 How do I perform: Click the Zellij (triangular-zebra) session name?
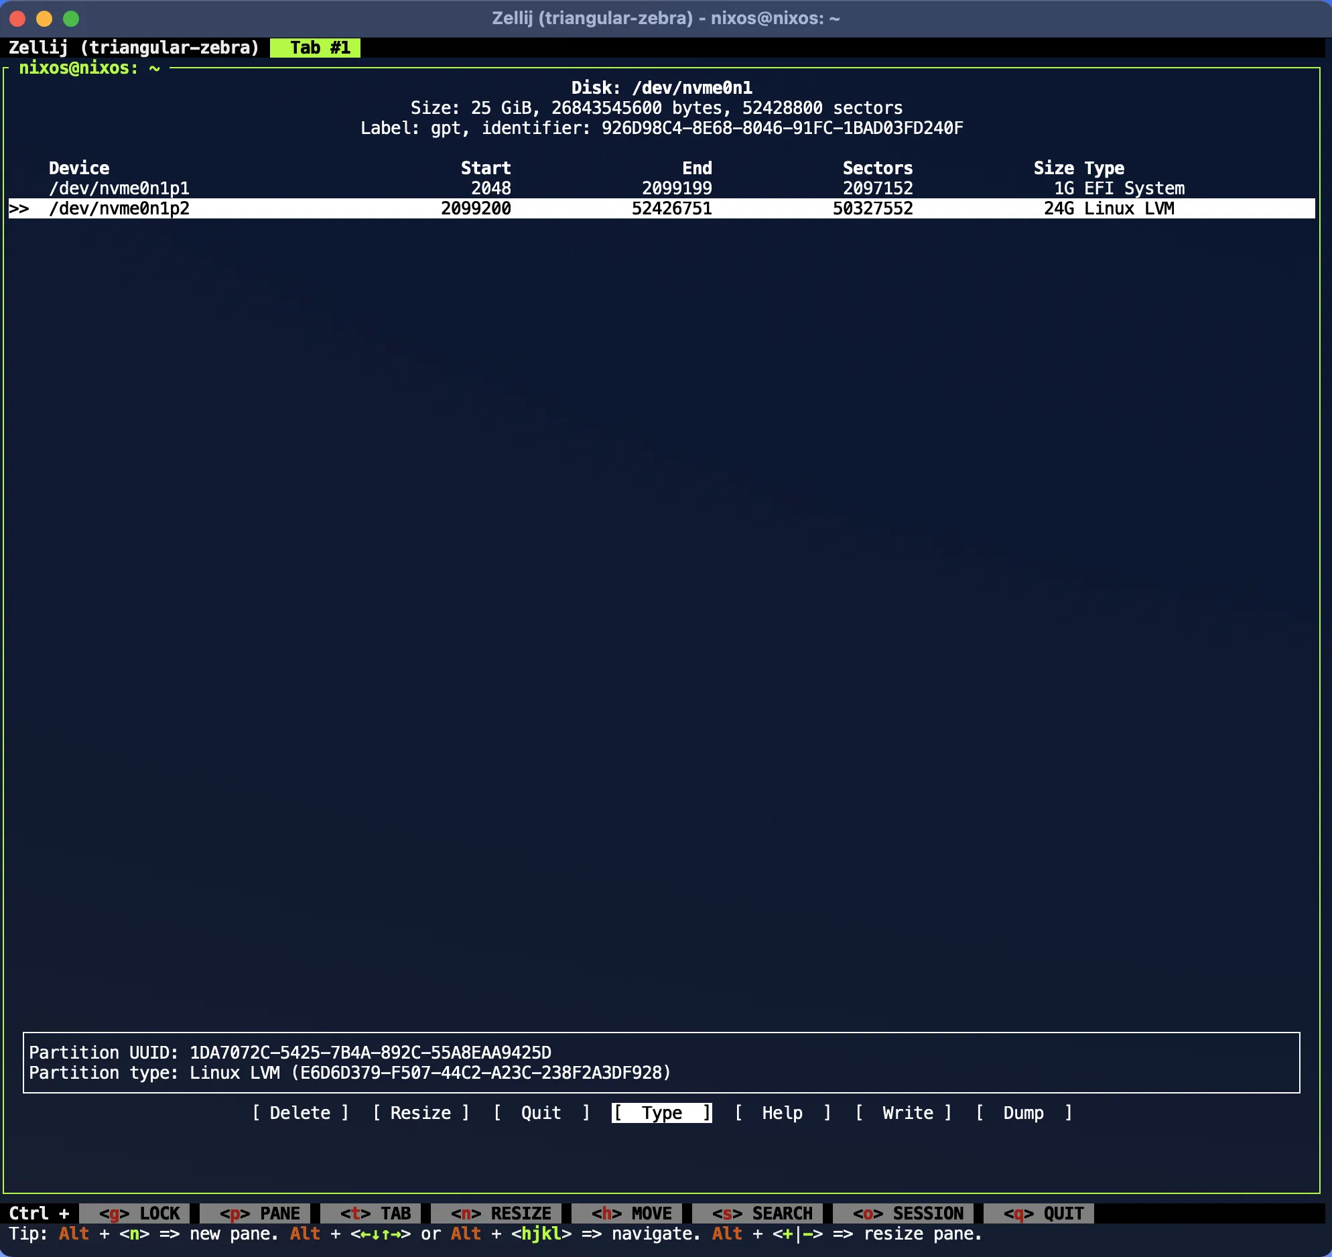pos(134,48)
